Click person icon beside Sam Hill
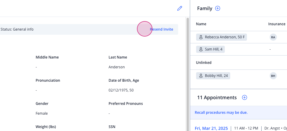 click(201, 49)
